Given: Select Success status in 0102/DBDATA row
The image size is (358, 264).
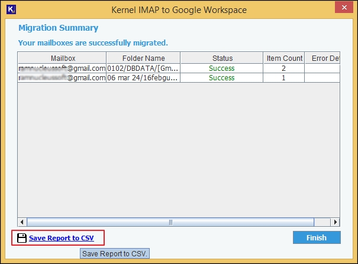Looking at the screenshot, I should pos(222,69).
